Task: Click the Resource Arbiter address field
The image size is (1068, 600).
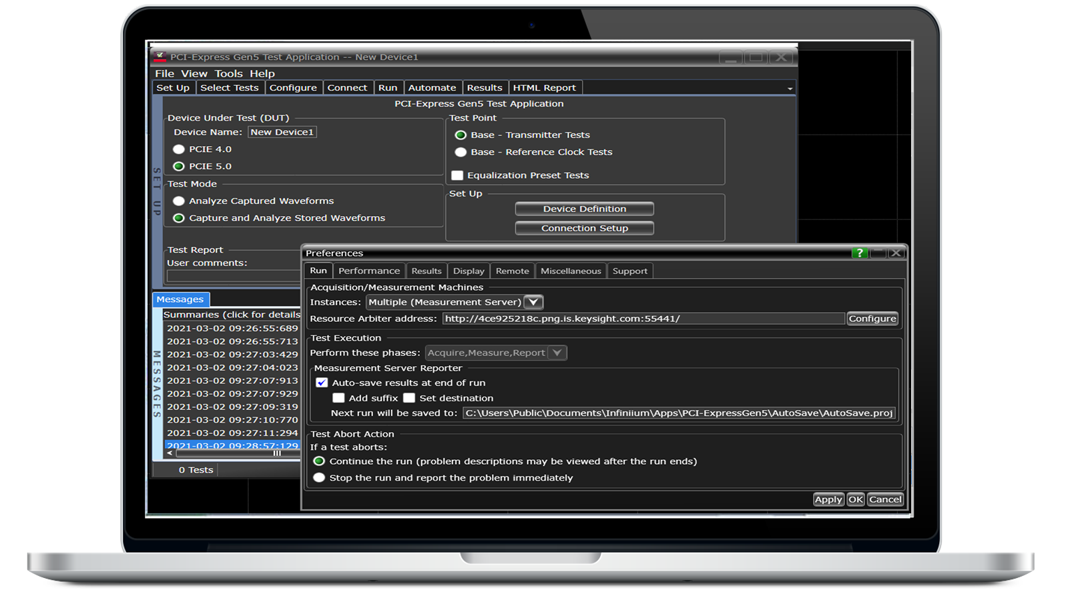Action: pos(643,319)
